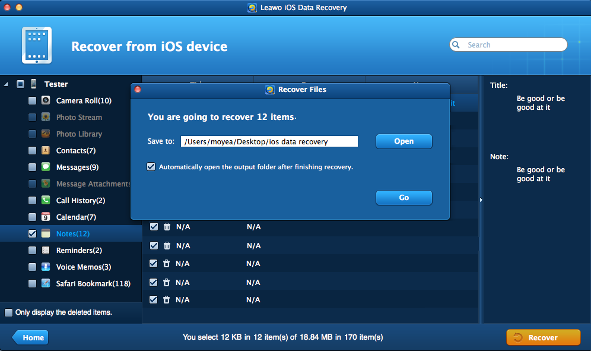This screenshot has width=591, height=351.
Task: Click trash icon in fourth N/A row
Action: tap(166, 282)
